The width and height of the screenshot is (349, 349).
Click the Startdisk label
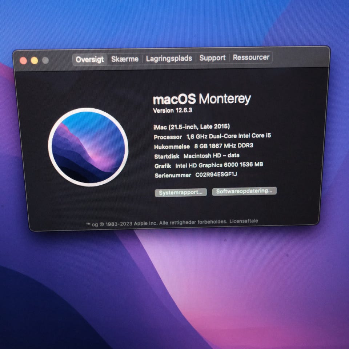pyautogui.click(x=167, y=156)
